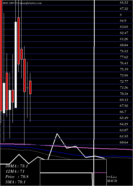Click the 81.26 price axis label
This screenshot has height=186, width=133.
tap(124, 39)
